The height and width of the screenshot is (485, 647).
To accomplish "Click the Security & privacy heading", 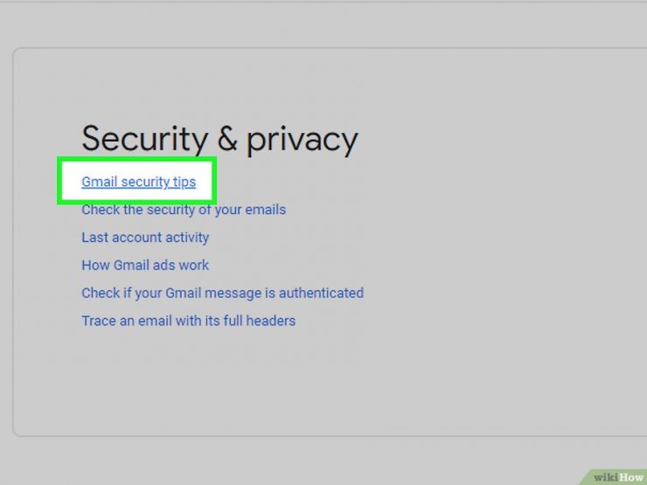I will click(220, 140).
